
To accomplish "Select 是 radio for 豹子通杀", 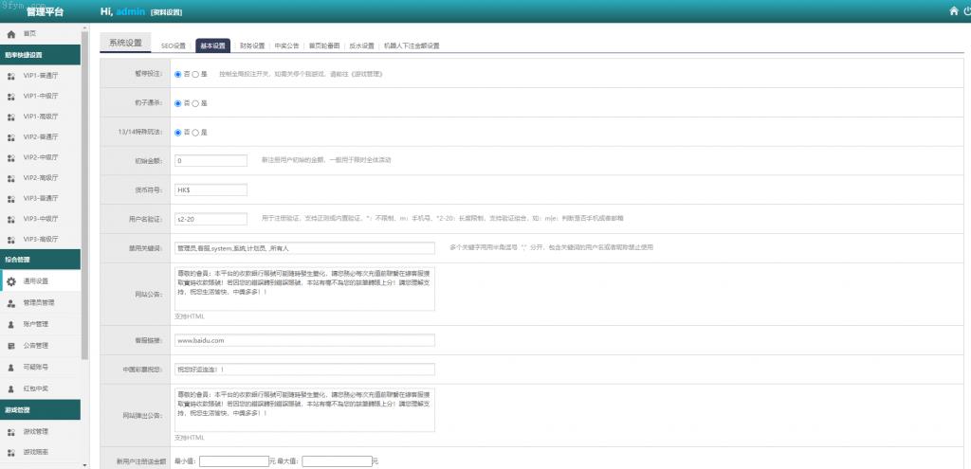I will [195, 102].
